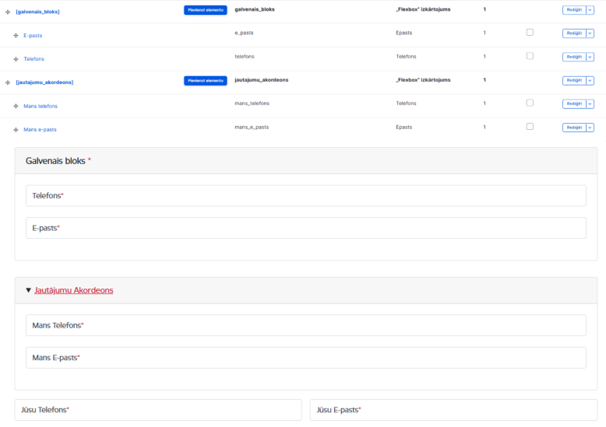
Task: Click Rediģēt button in the e_pasts row
Action: pos(574,33)
